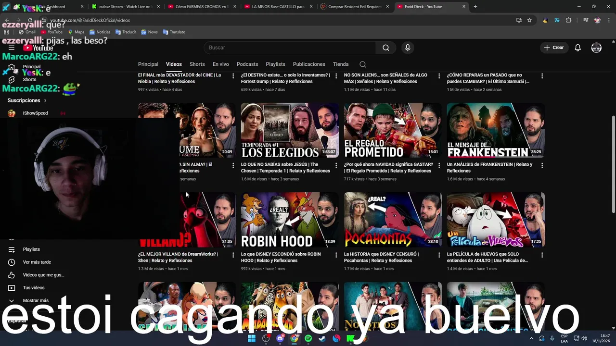This screenshot has height=346, width=616.
Task: Open options menu for Shen DreamWorks villain video
Action: point(233,255)
